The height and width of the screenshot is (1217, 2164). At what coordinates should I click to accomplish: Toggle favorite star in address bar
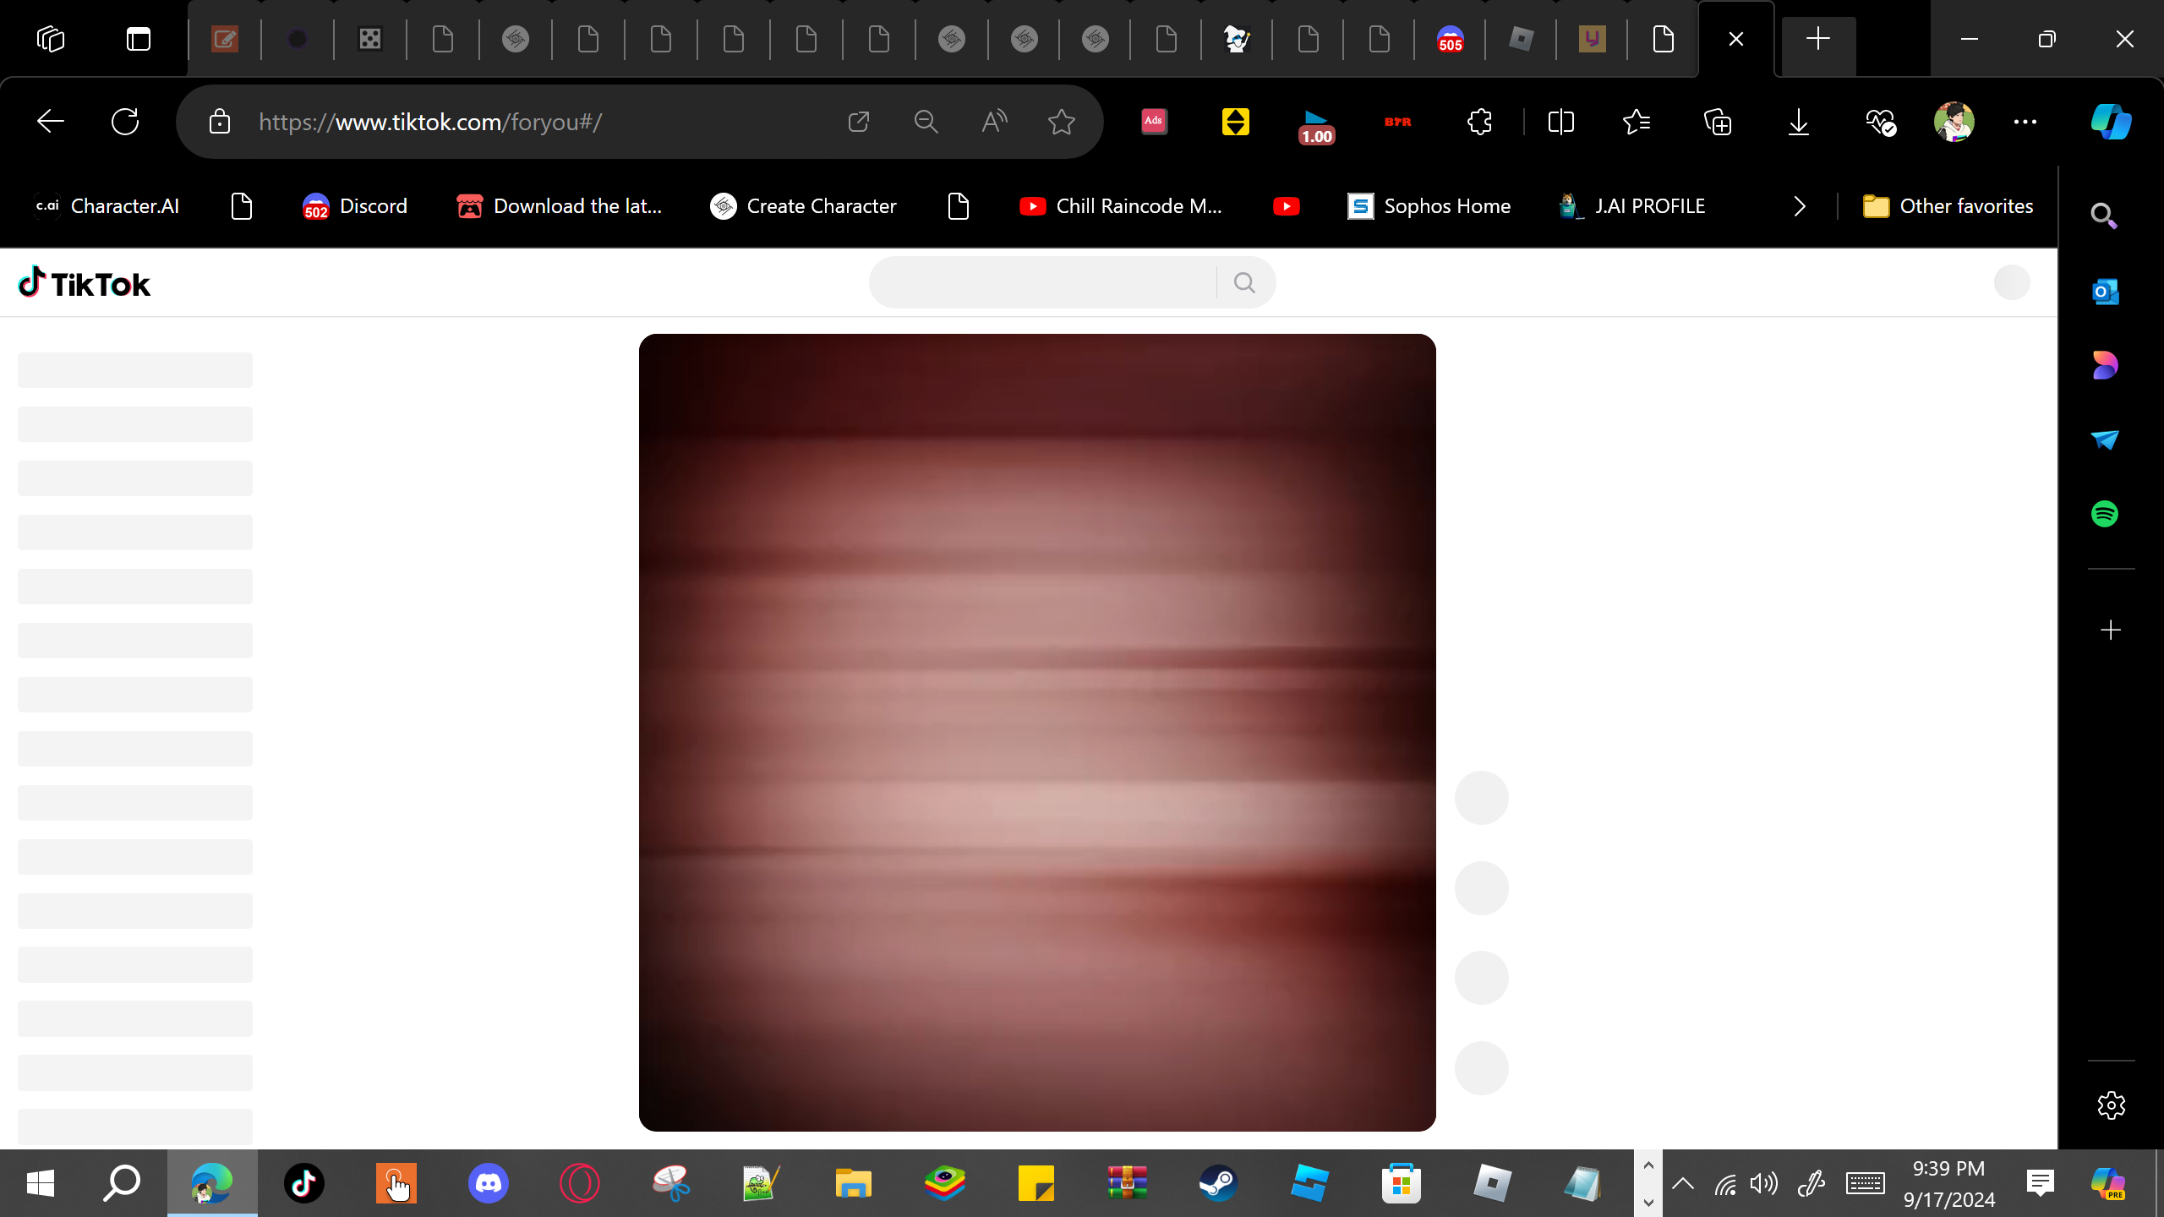(1061, 122)
